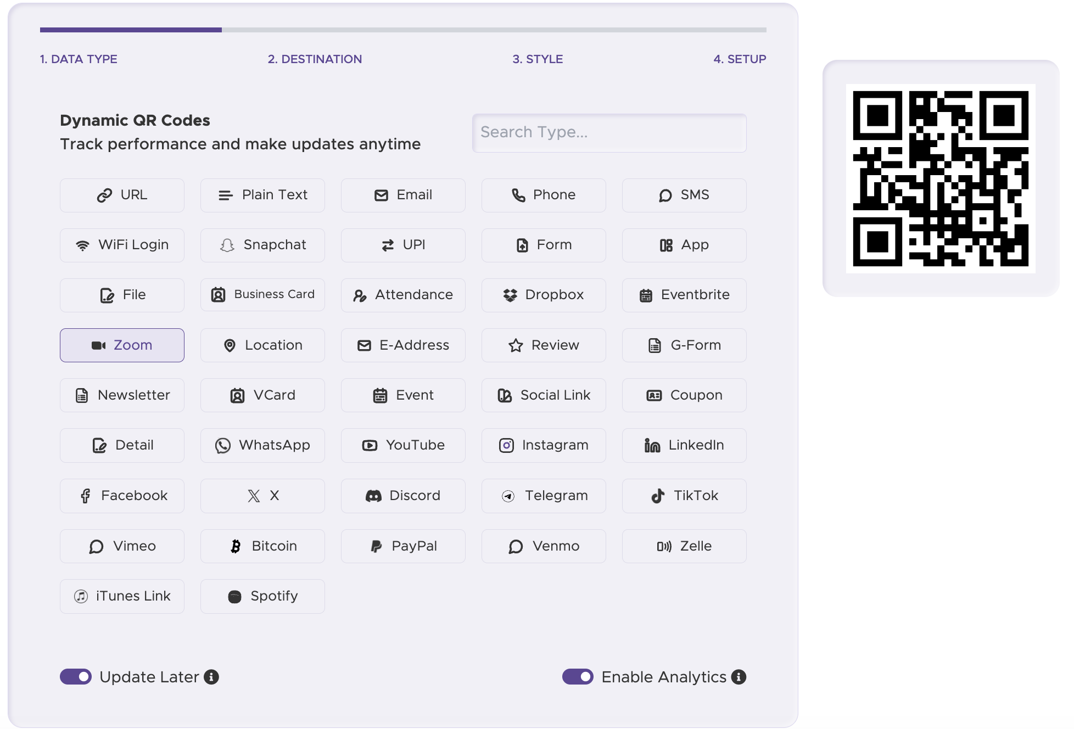Disable the Enable Analytics toggle
This screenshot has height=729, width=1074.
[x=577, y=677]
